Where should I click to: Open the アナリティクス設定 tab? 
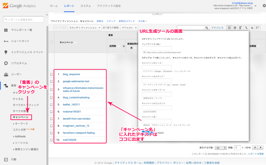pyautogui.click(x=109, y=6)
